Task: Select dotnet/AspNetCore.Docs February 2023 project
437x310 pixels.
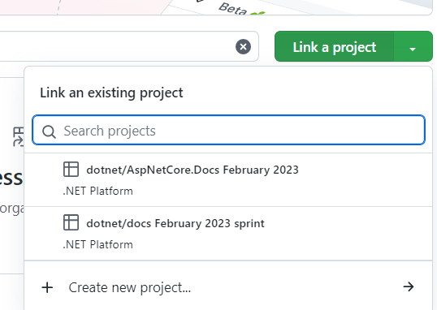Action: (x=228, y=180)
